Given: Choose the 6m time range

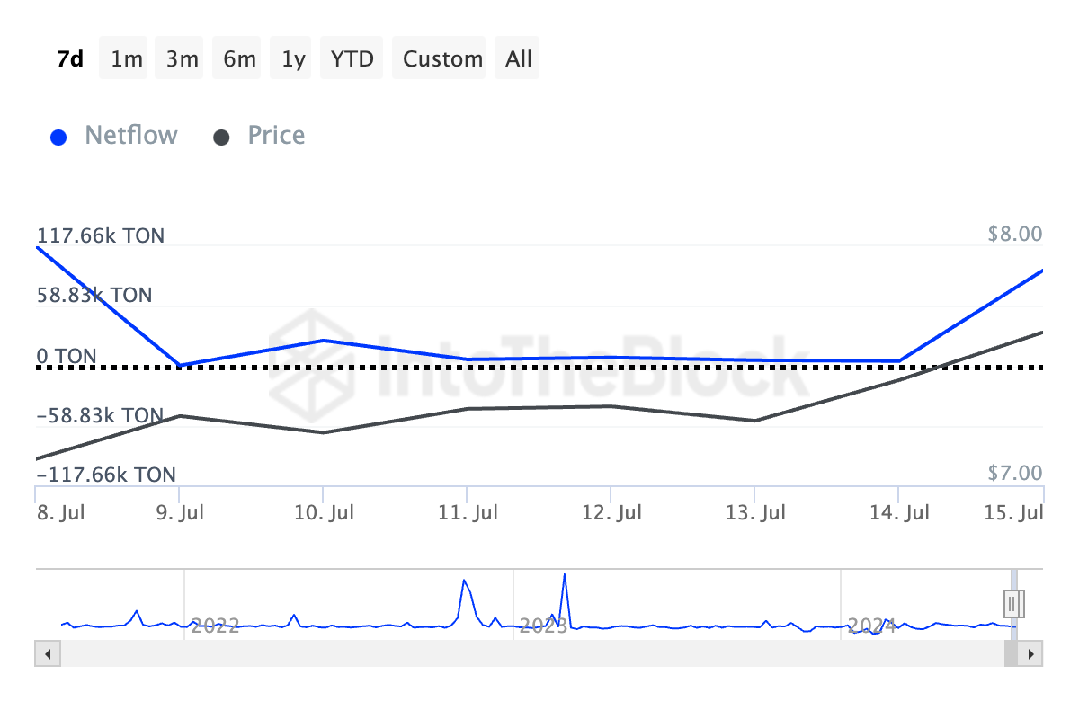Looking at the screenshot, I should pos(239,59).
